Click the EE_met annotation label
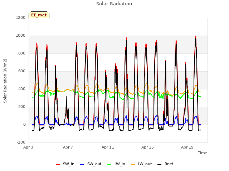Screen dimensions: 229x171 point(39,15)
